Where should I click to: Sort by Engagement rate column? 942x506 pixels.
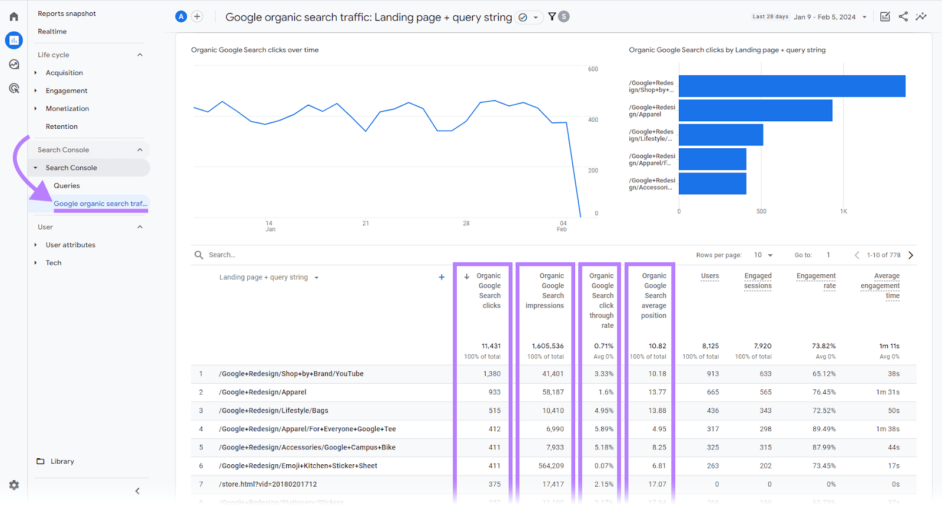[816, 281]
